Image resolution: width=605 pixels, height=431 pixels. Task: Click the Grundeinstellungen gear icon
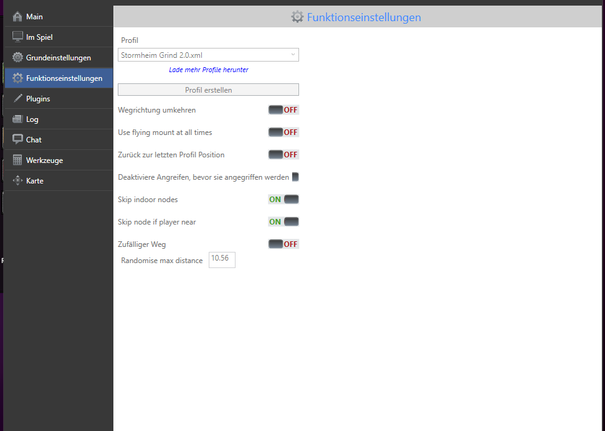coord(17,58)
